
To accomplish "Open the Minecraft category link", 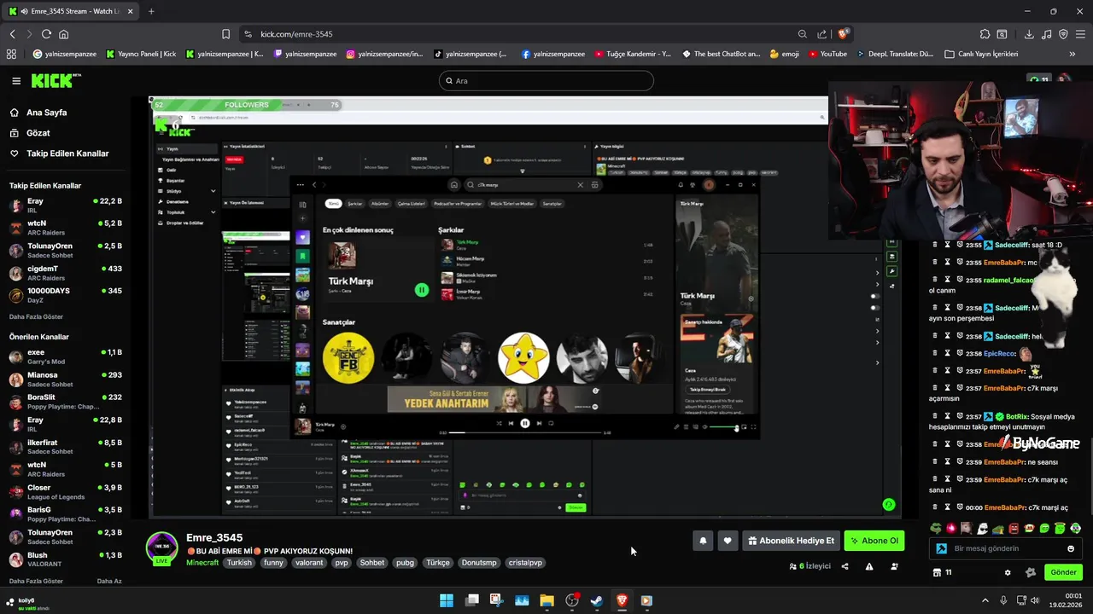I will pyautogui.click(x=202, y=563).
